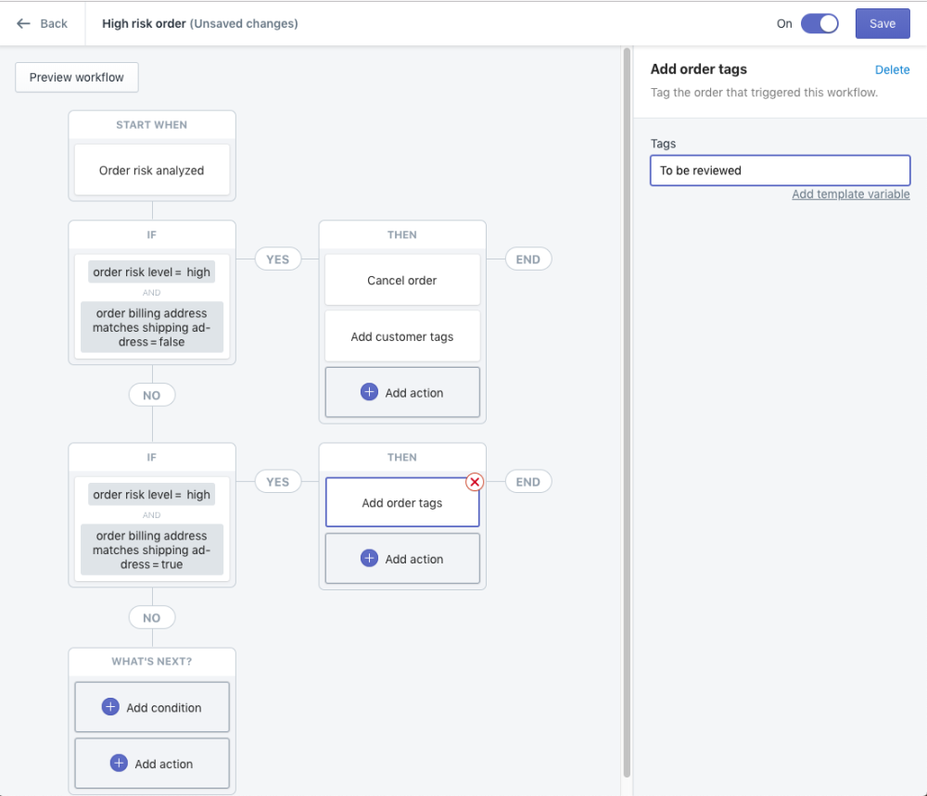Edit the Tags field containing To be reviewed
This screenshot has width=927, height=796.
[780, 171]
